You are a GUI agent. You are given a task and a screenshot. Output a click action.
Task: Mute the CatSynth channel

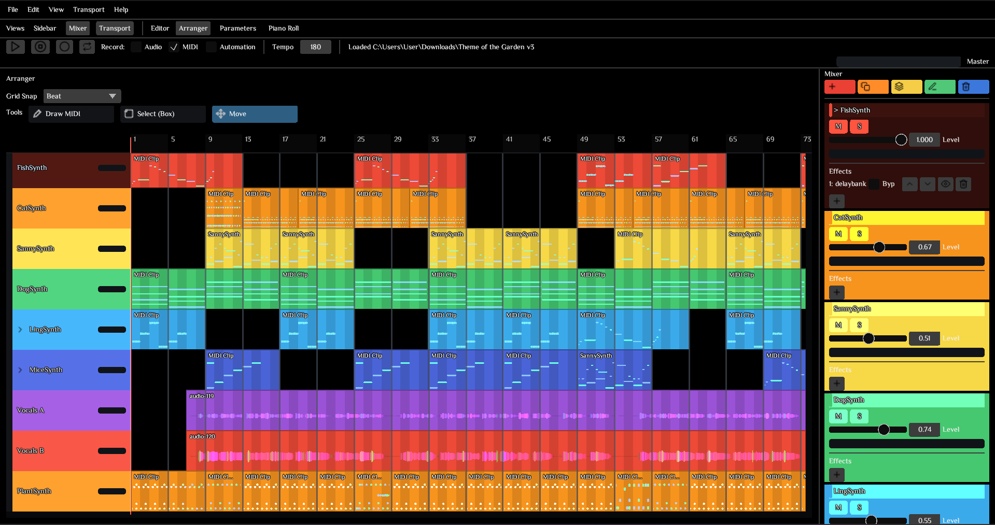pyautogui.click(x=838, y=234)
